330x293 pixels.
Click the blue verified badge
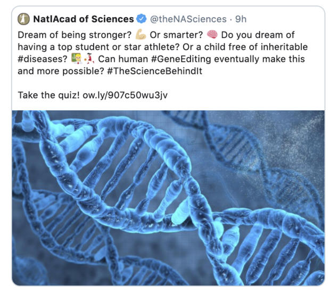[x=141, y=19]
